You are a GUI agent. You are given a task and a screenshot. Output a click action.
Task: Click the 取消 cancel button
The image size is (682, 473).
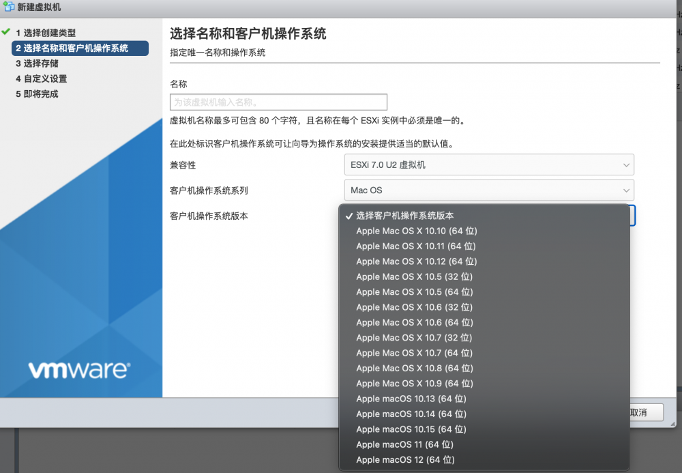pyautogui.click(x=647, y=412)
